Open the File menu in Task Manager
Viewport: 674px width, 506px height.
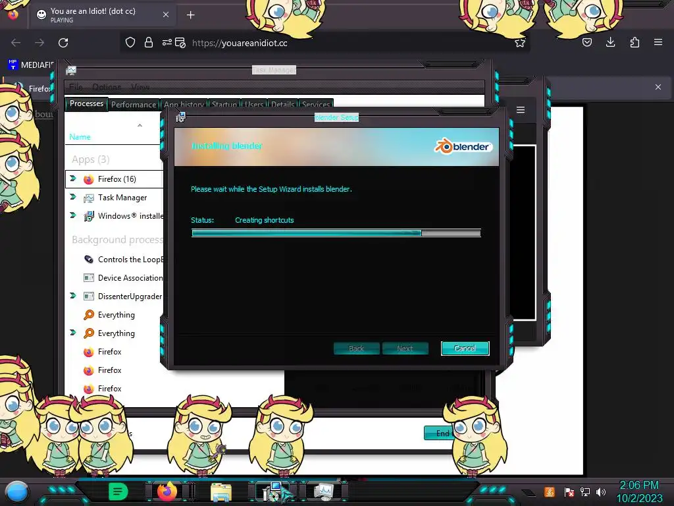[76, 88]
